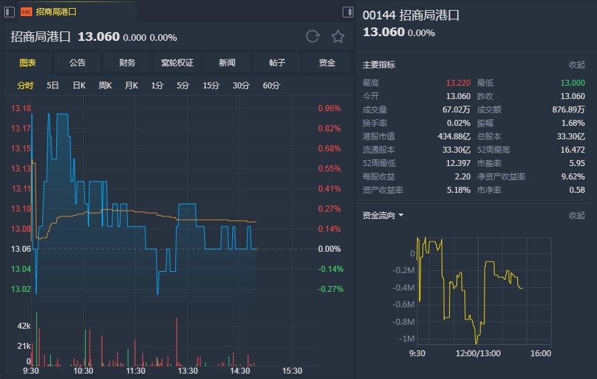Click the 成交额 value 876.89万

[x=568, y=110]
